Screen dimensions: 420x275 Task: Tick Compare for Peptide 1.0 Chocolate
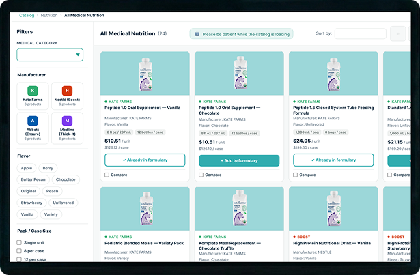(x=201, y=175)
